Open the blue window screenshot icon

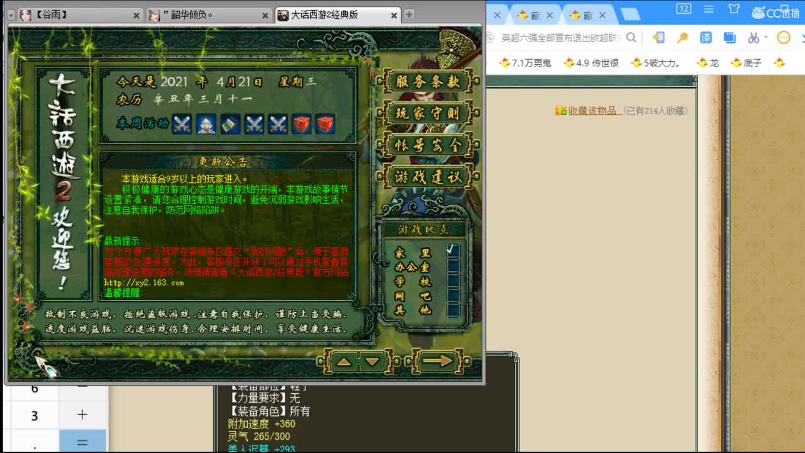click(x=730, y=38)
